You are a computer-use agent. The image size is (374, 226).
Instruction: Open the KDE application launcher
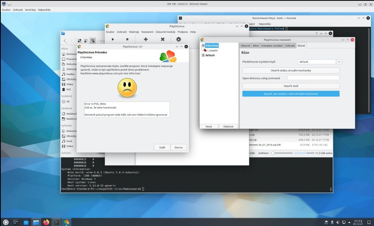pos(6,222)
